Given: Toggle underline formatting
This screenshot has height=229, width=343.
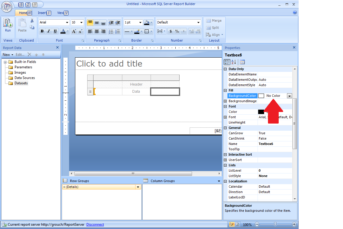Looking at the screenshot, I should point(55,31).
